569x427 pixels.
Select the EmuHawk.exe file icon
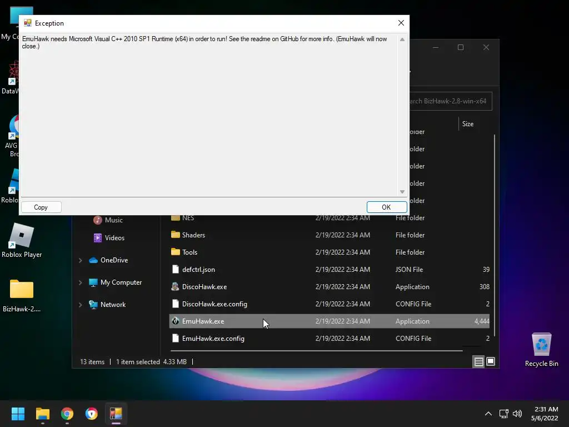pyautogui.click(x=175, y=321)
